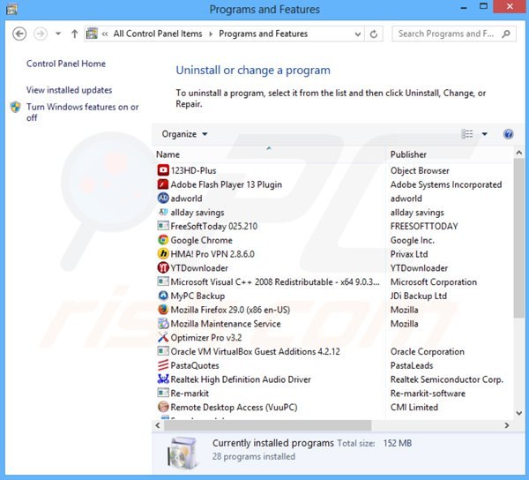Click the FREESOFTTODAY publisher cell
Image resolution: width=529 pixels, height=480 pixels.
pos(424,226)
